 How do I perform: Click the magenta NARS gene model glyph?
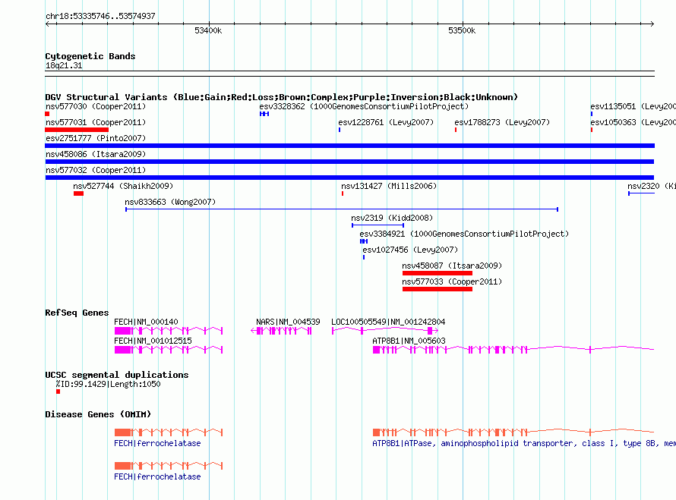click(281, 331)
